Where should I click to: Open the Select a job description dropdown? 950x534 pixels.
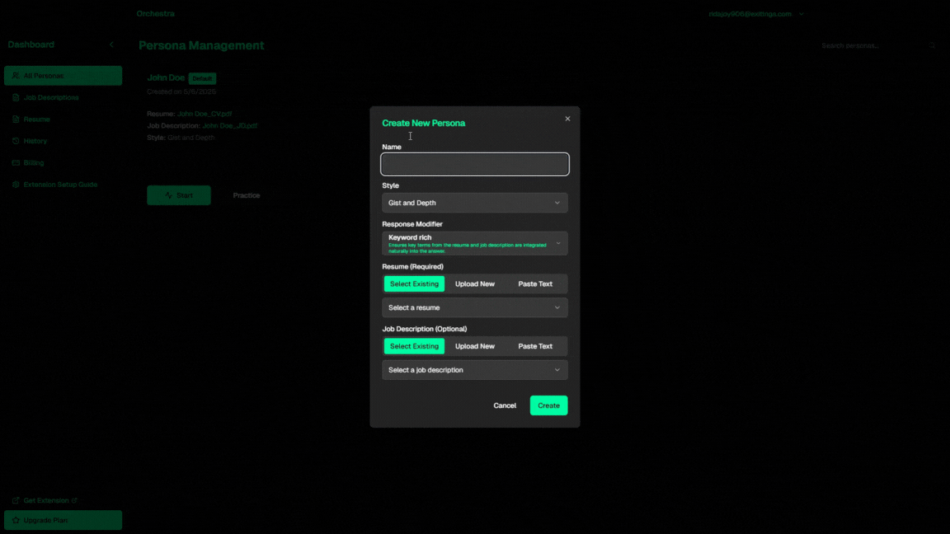[x=474, y=370]
